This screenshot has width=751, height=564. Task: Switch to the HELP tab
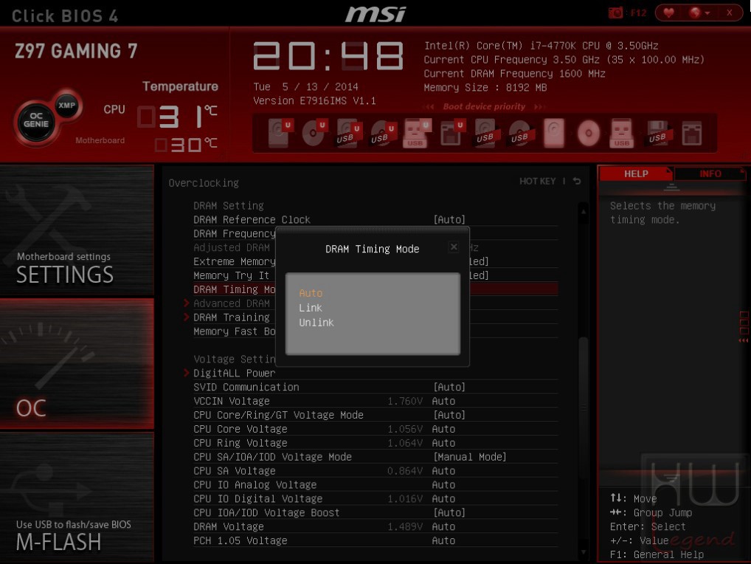(636, 173)
